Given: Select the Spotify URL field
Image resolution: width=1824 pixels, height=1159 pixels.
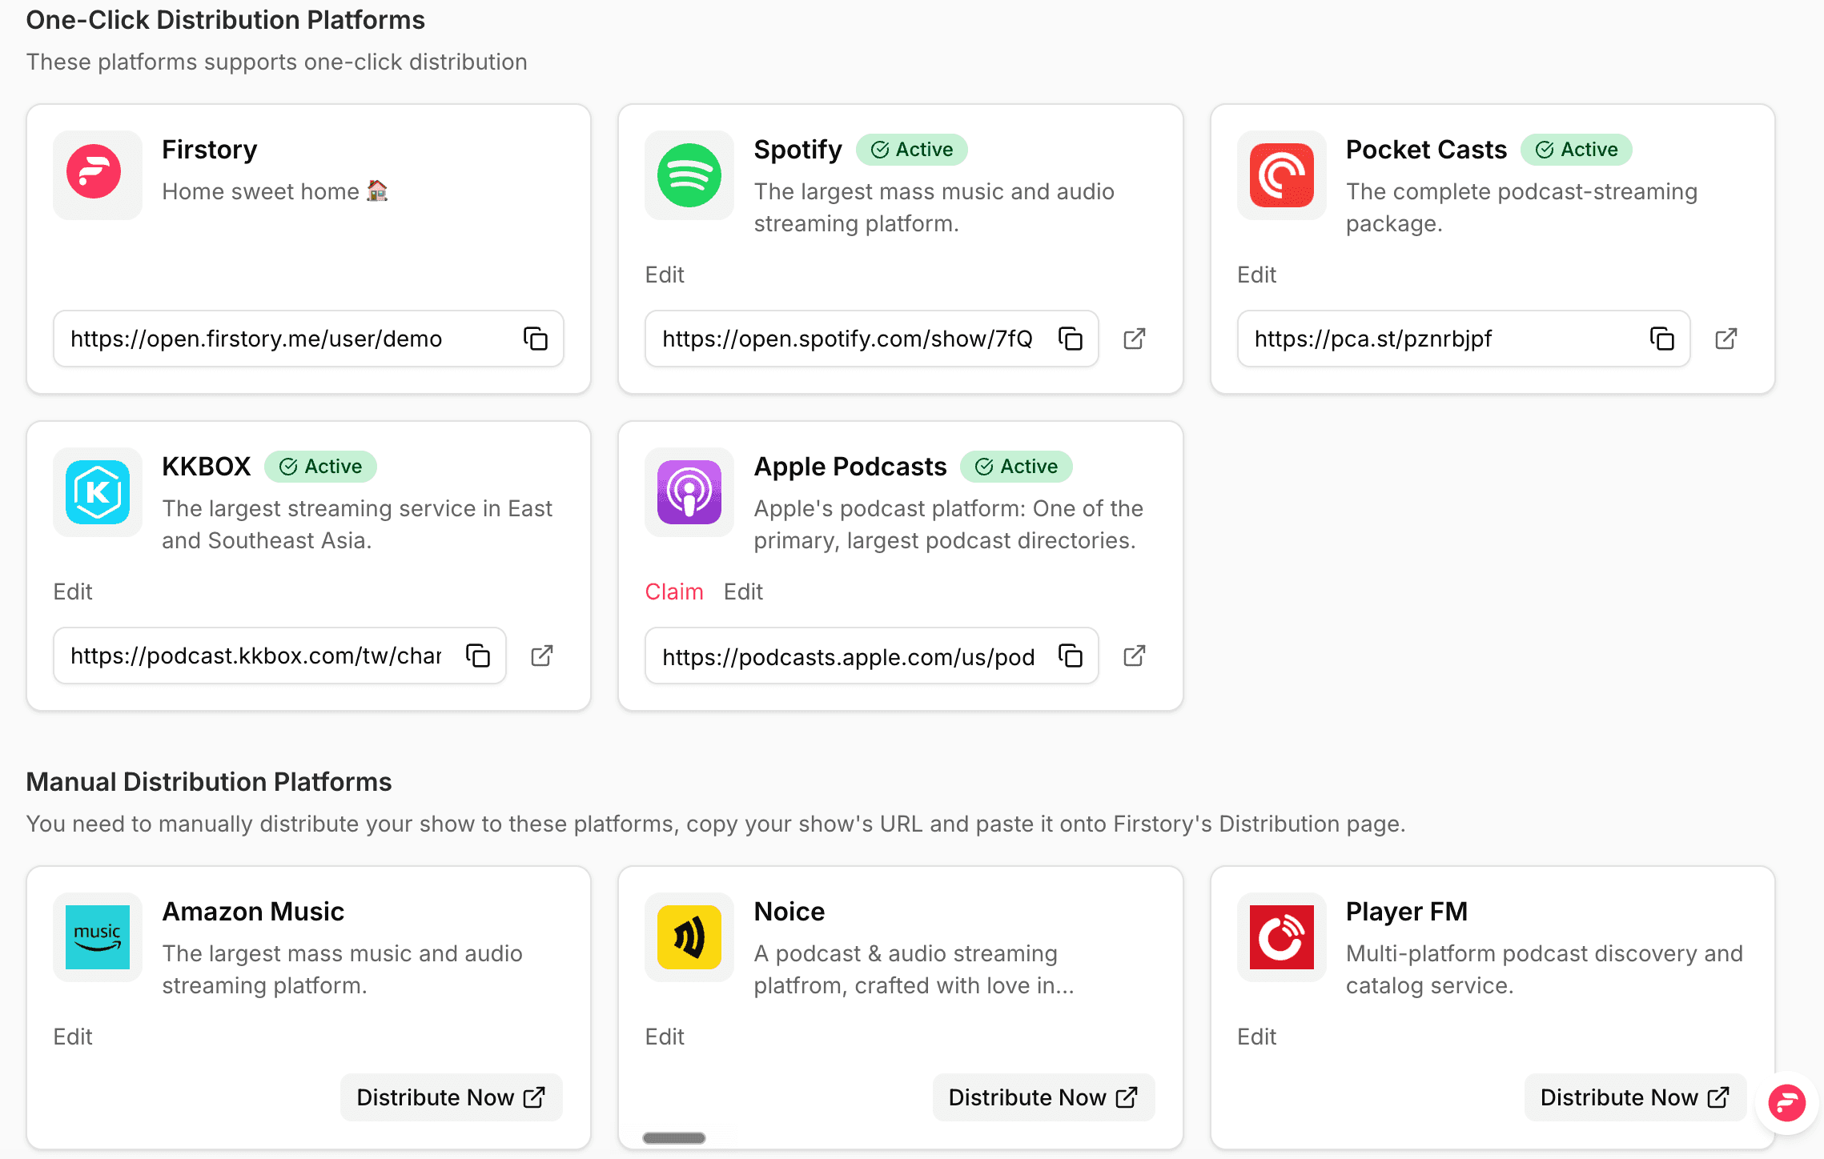Looking at the screenshot, I should click(871, 339).
